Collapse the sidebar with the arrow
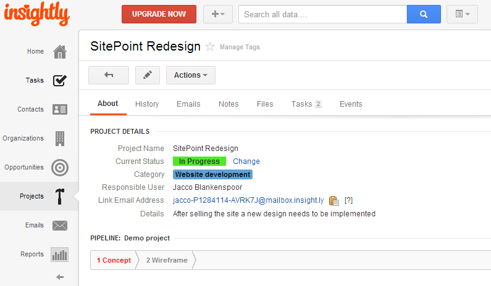This screenshot has width=491, height=286. [60, 277]
